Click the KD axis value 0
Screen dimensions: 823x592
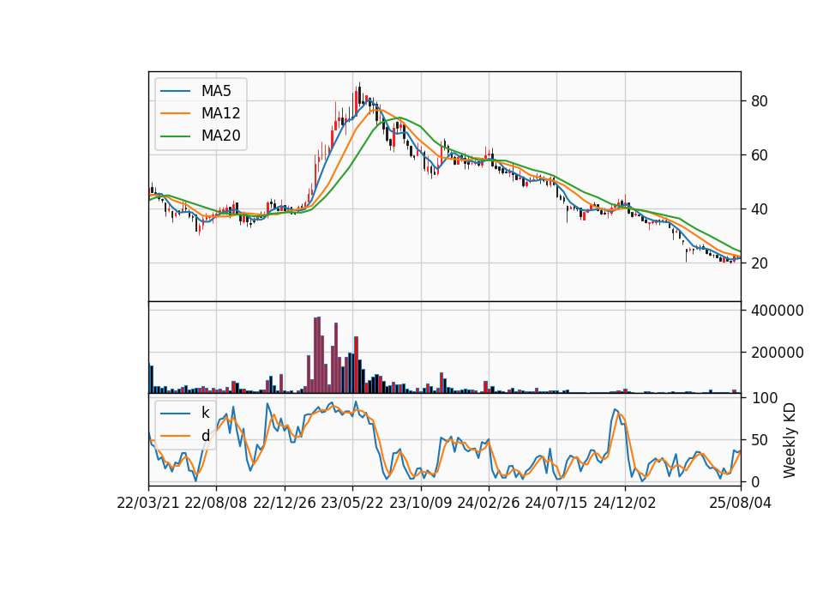pos(755,481)
